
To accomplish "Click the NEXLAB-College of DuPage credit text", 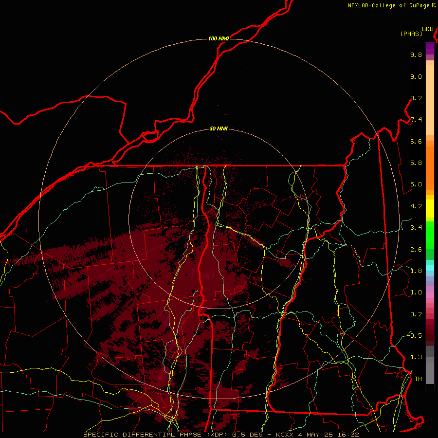I will pos(388,5).
